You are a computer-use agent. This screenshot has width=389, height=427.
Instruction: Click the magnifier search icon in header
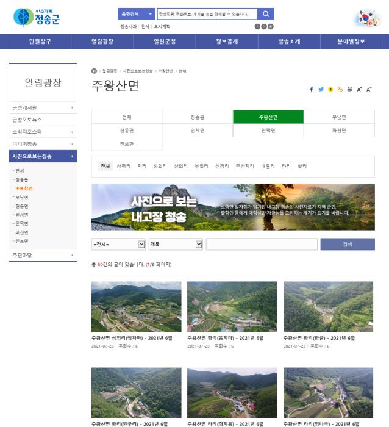(x=266, y=14)
